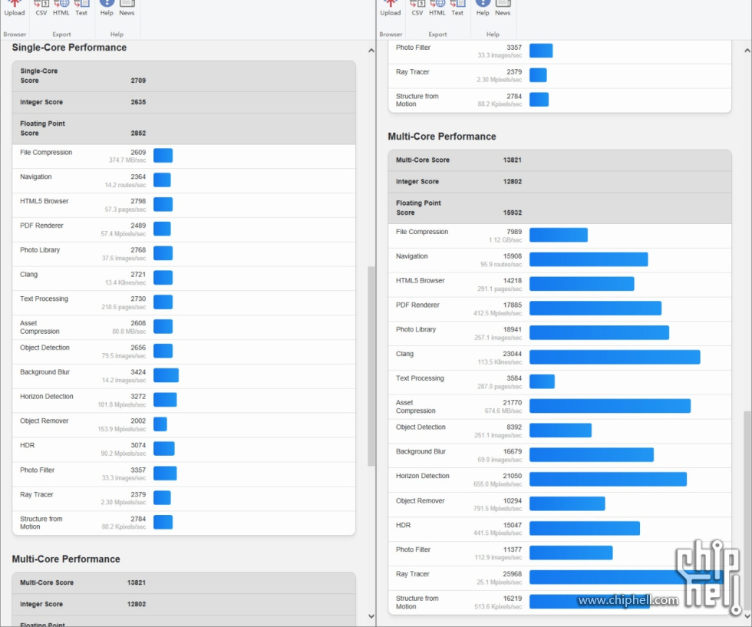The width and height of the screenshot is (752, 627).
Task: Click single-core Clang score 2721
Action: 138,275
